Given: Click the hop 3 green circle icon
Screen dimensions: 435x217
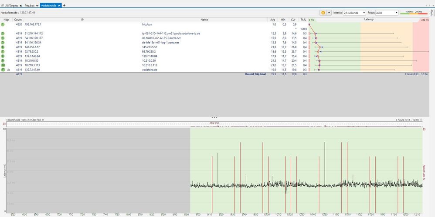Looking at the screenshot, I should pos(3,33).
